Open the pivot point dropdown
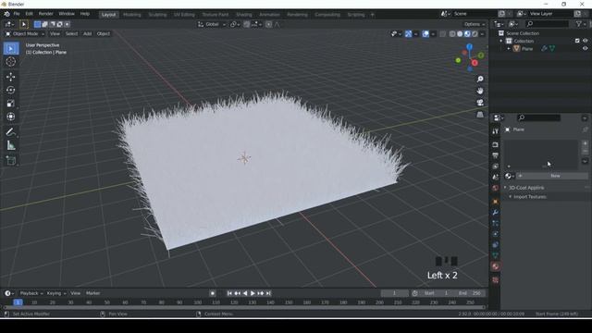The height and width of the screenshot is (333, 592). (235, 24)
